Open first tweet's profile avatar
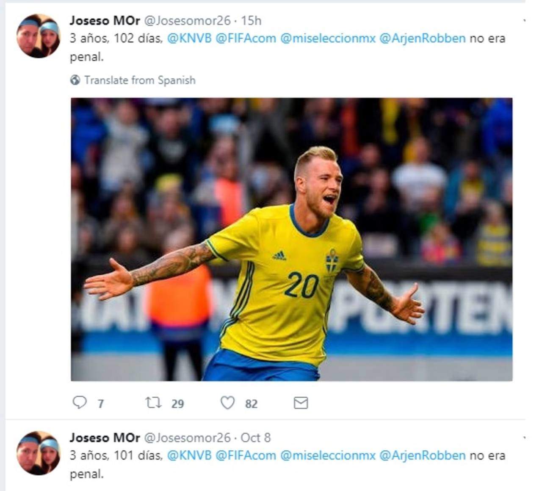This screenshot has height=491, width=542. [39, 36]
